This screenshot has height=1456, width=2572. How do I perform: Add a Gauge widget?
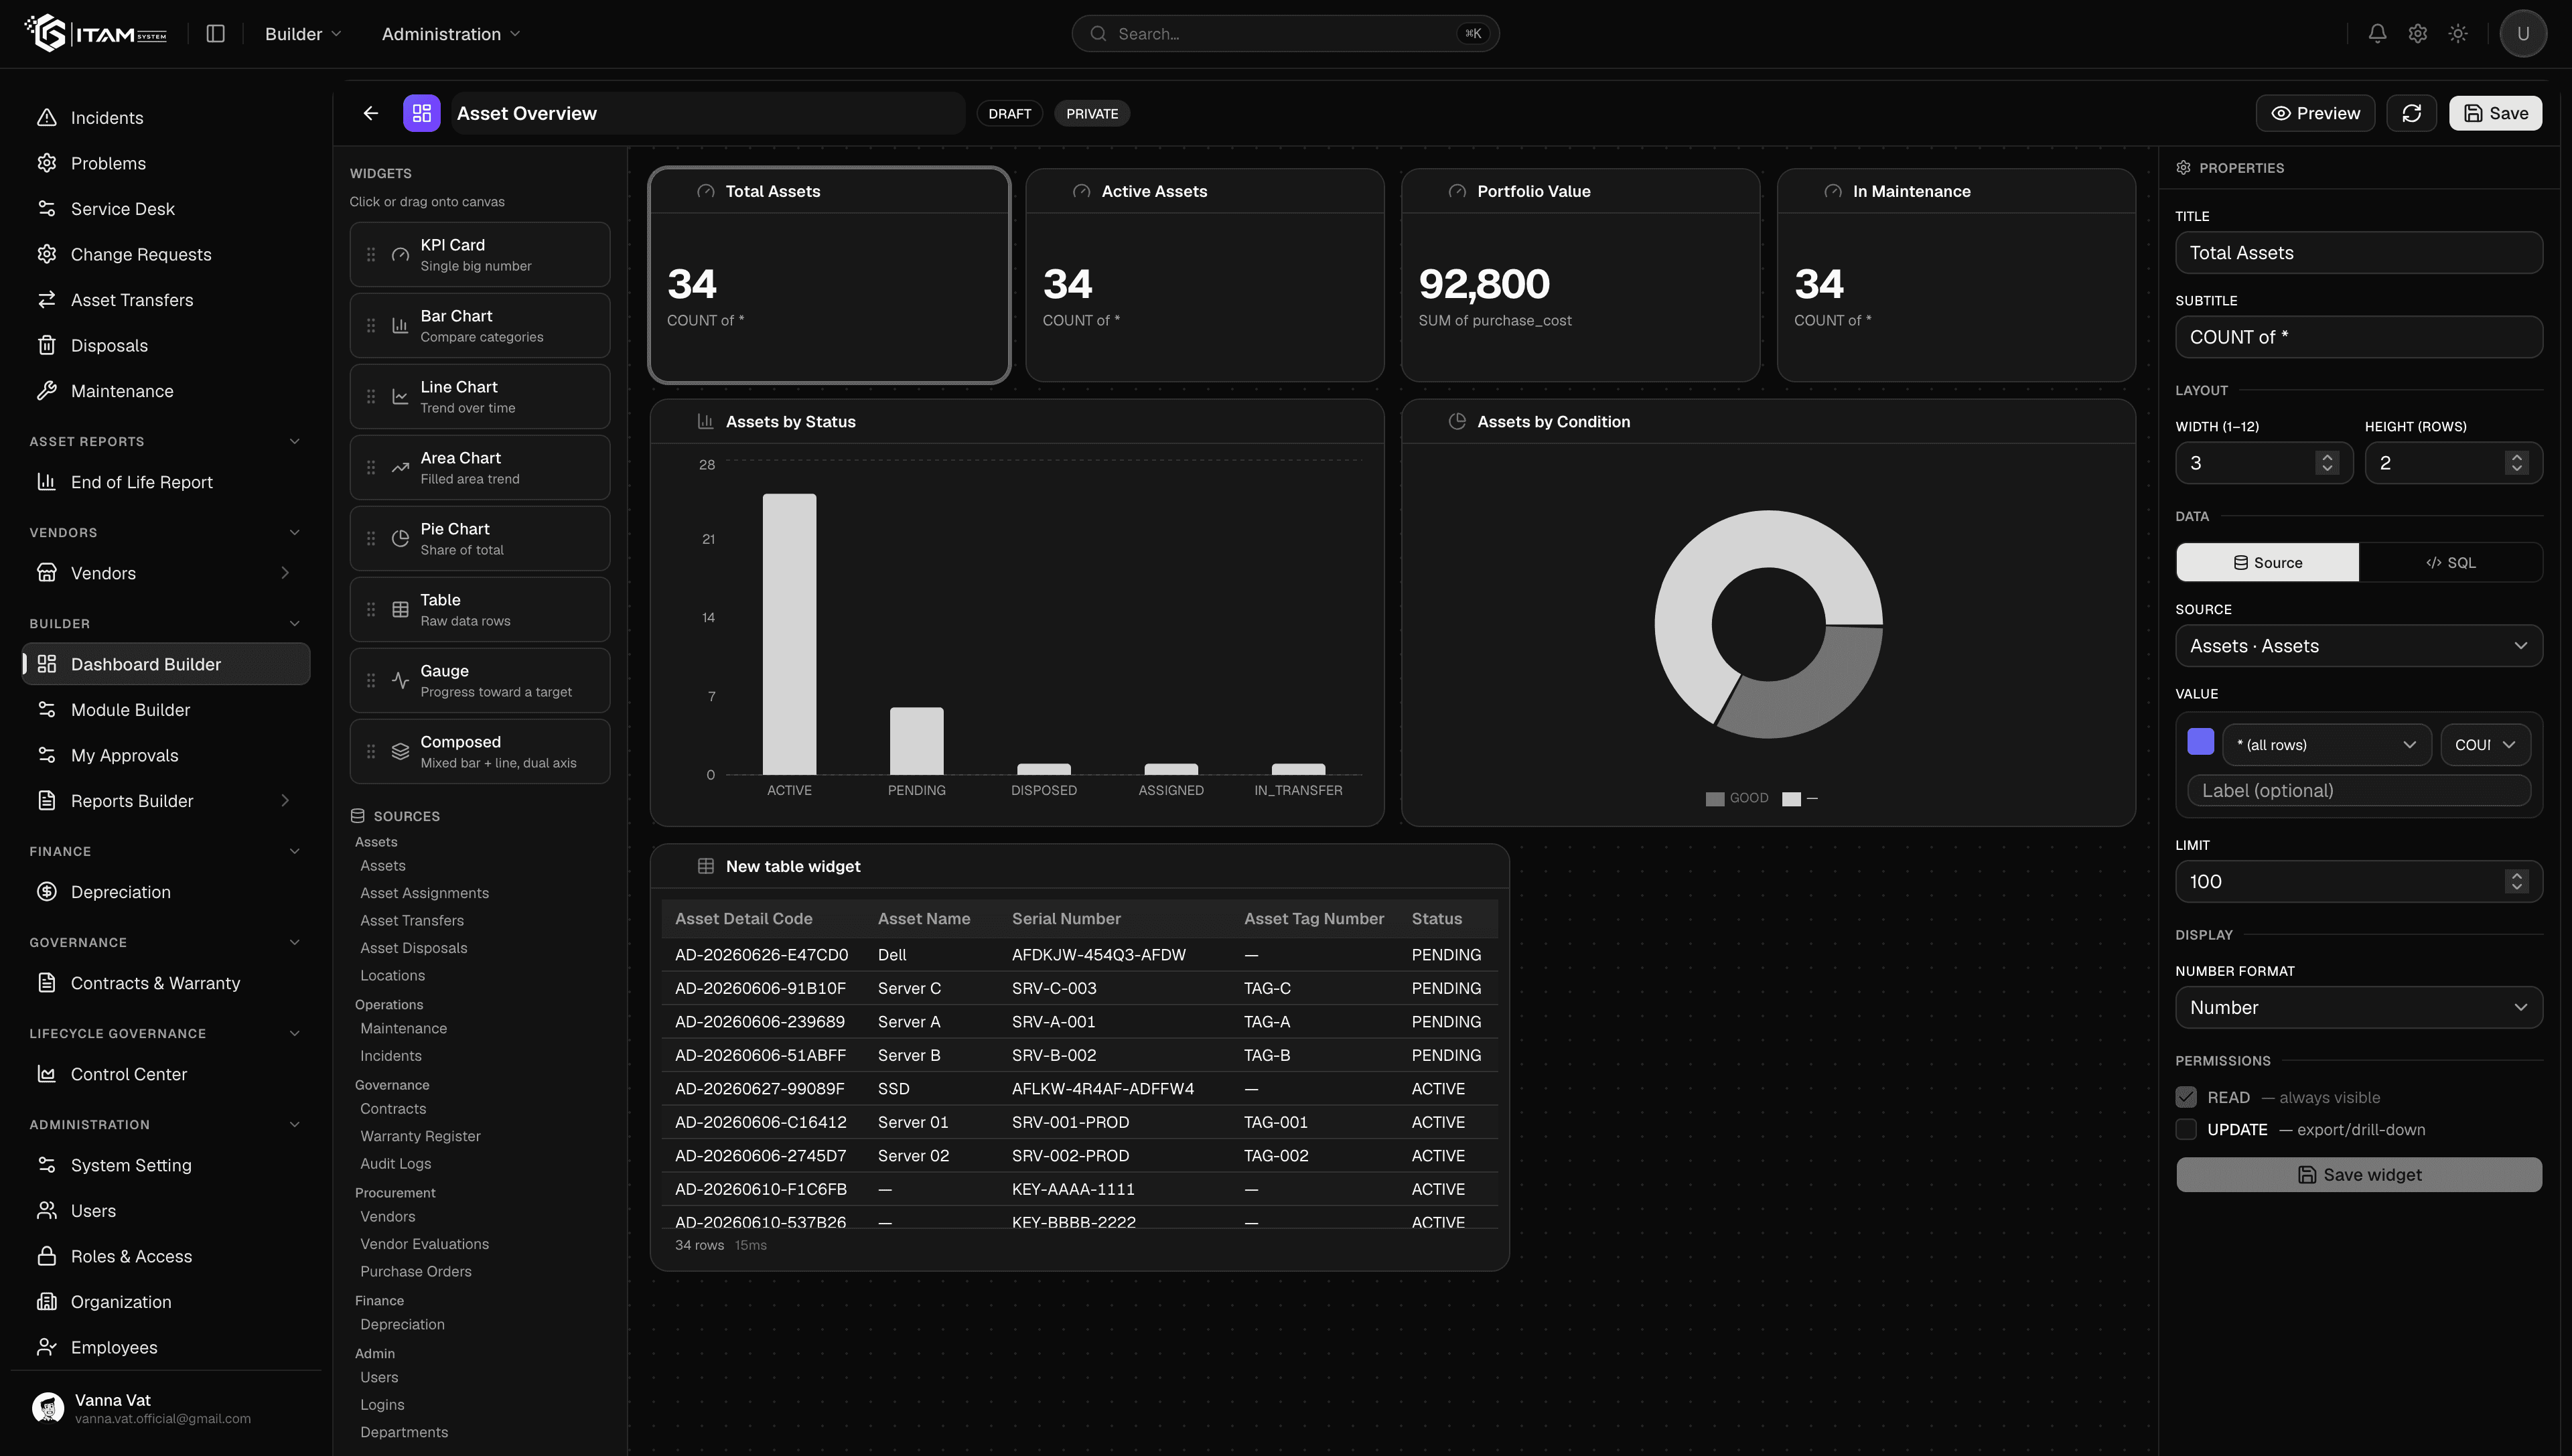[x=480, y=681]
